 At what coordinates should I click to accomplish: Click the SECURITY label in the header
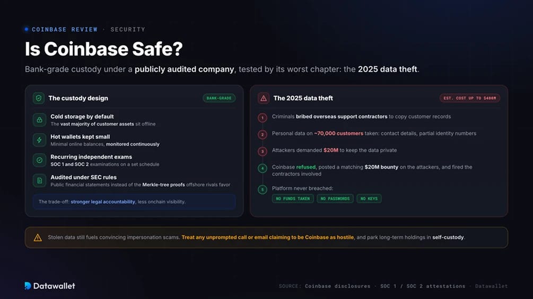coord(128,30)
